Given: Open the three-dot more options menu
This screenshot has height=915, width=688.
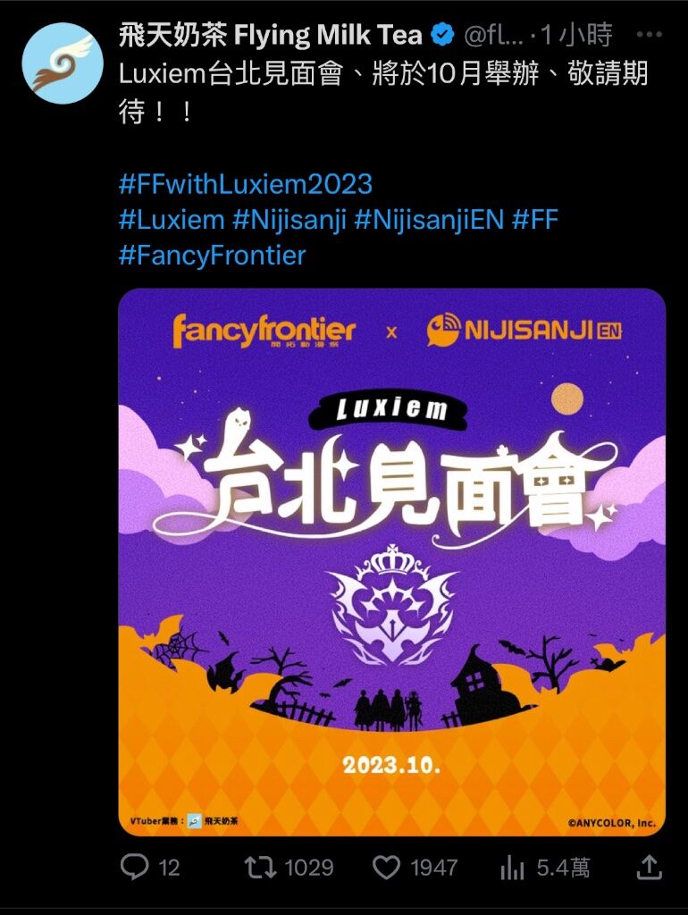Looking at the screenshot, I should coord(649,35).
